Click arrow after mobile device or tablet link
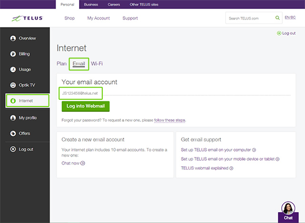 (277, 159)
